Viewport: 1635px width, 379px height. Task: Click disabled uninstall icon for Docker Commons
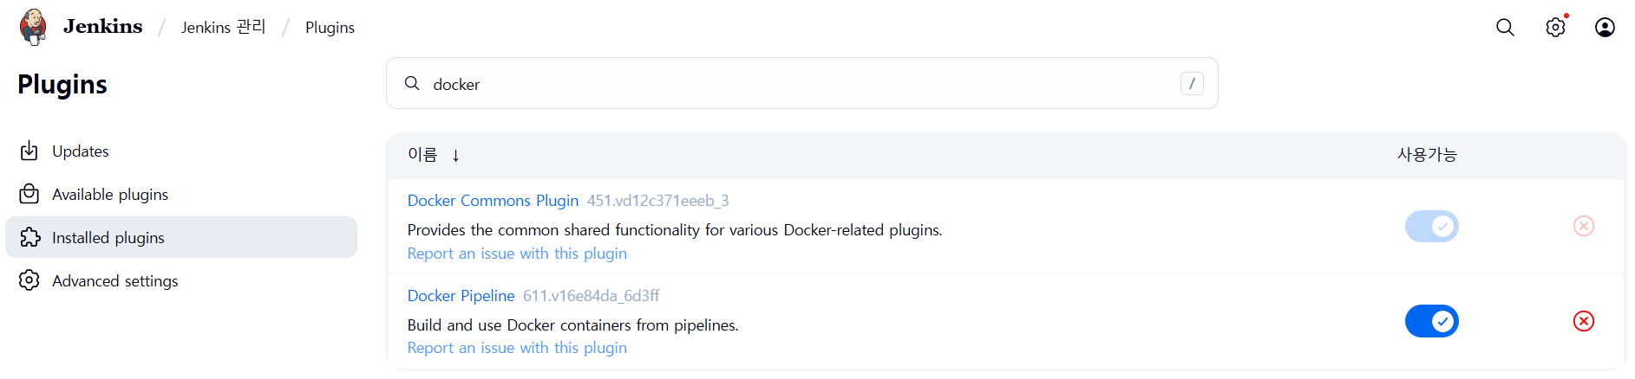[1584, 226]
